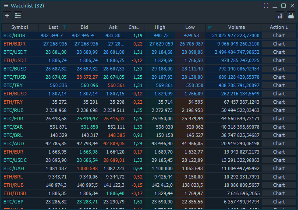Viewport: 298px width, 210px height.
Task: Open Chart for BTC/USDC
Action: (x=279, y=160)
